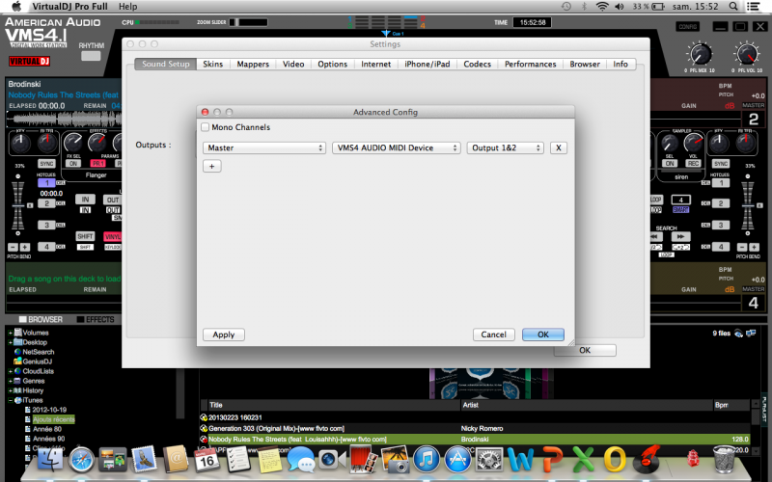Enable the Mono Channels checkbox
Viewport: 772px width, 482px height.
pyautogui.click(x=206, y=127)
